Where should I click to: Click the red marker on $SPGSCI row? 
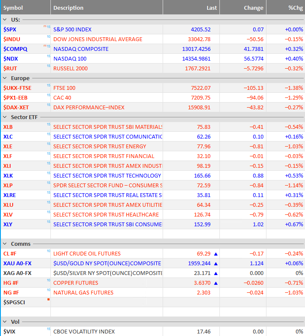pyautogui.click(x=49, y=300)
